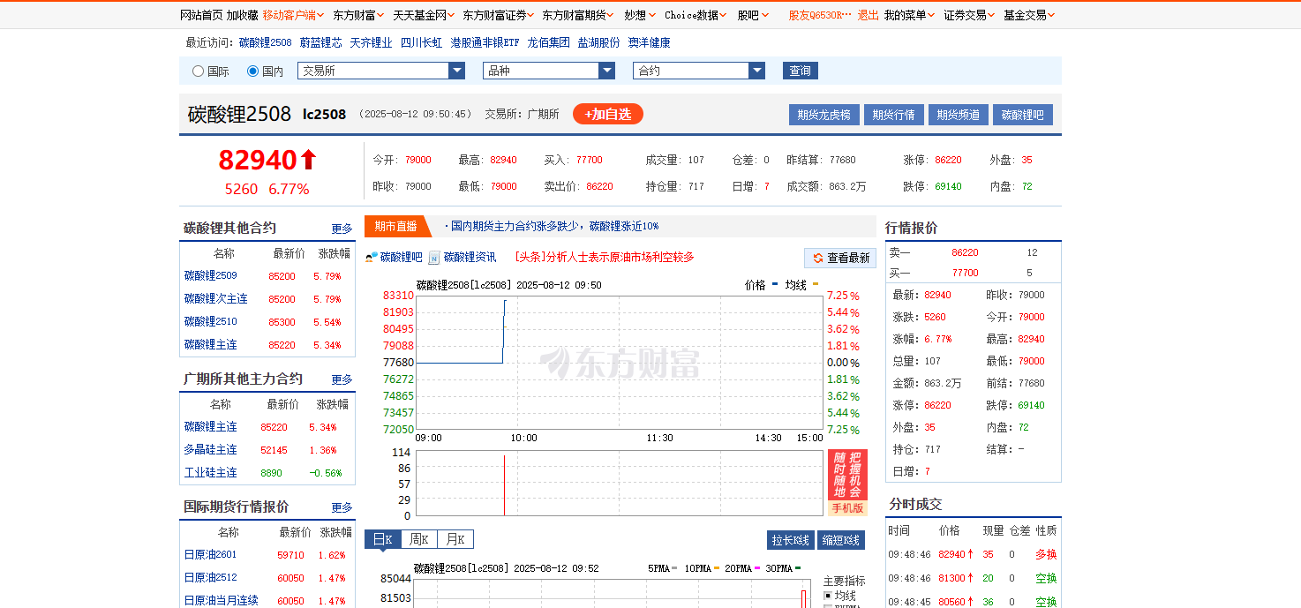
Task: Open user account 股友Q6530R link
Action: click(x=820, y=15)
